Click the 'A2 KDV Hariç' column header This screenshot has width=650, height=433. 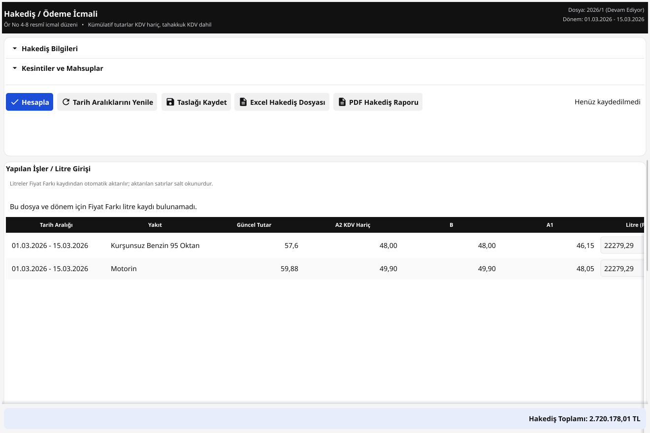[x=353, y=225]
